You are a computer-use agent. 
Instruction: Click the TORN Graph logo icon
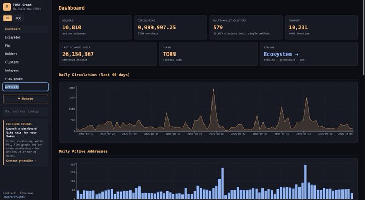point(7,7)
